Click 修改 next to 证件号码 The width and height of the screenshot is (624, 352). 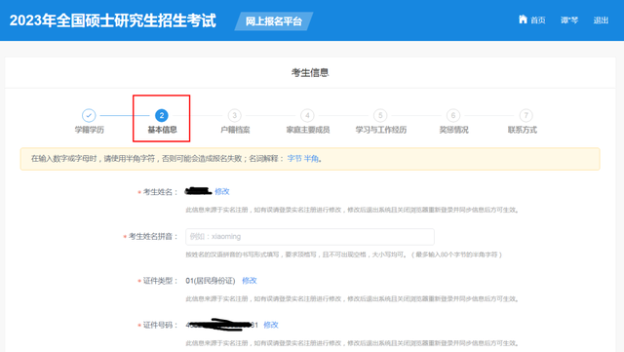[x=271, y=325]
